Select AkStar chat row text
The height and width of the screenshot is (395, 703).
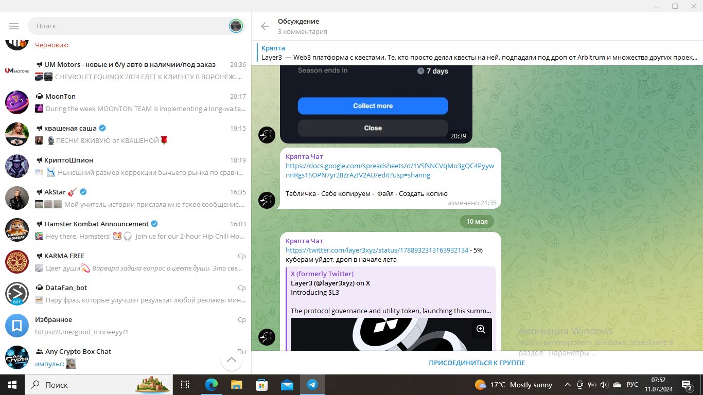(55, 192)
